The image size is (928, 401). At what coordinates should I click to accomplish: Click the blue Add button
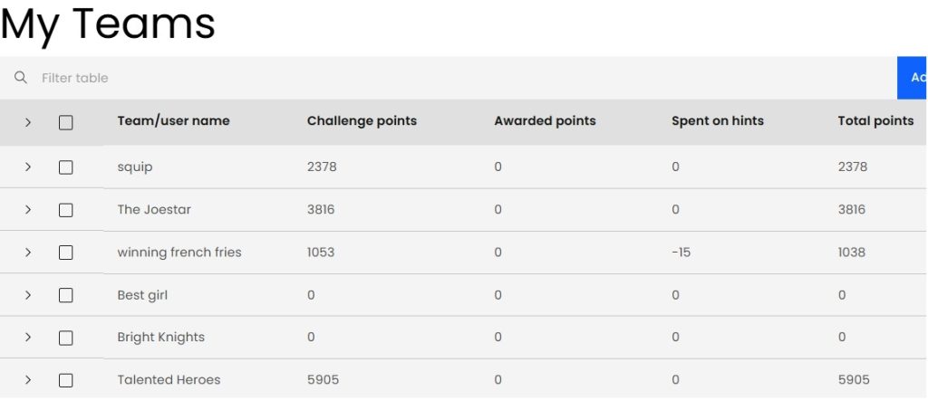pyautogui.click(x=913, y=78)
